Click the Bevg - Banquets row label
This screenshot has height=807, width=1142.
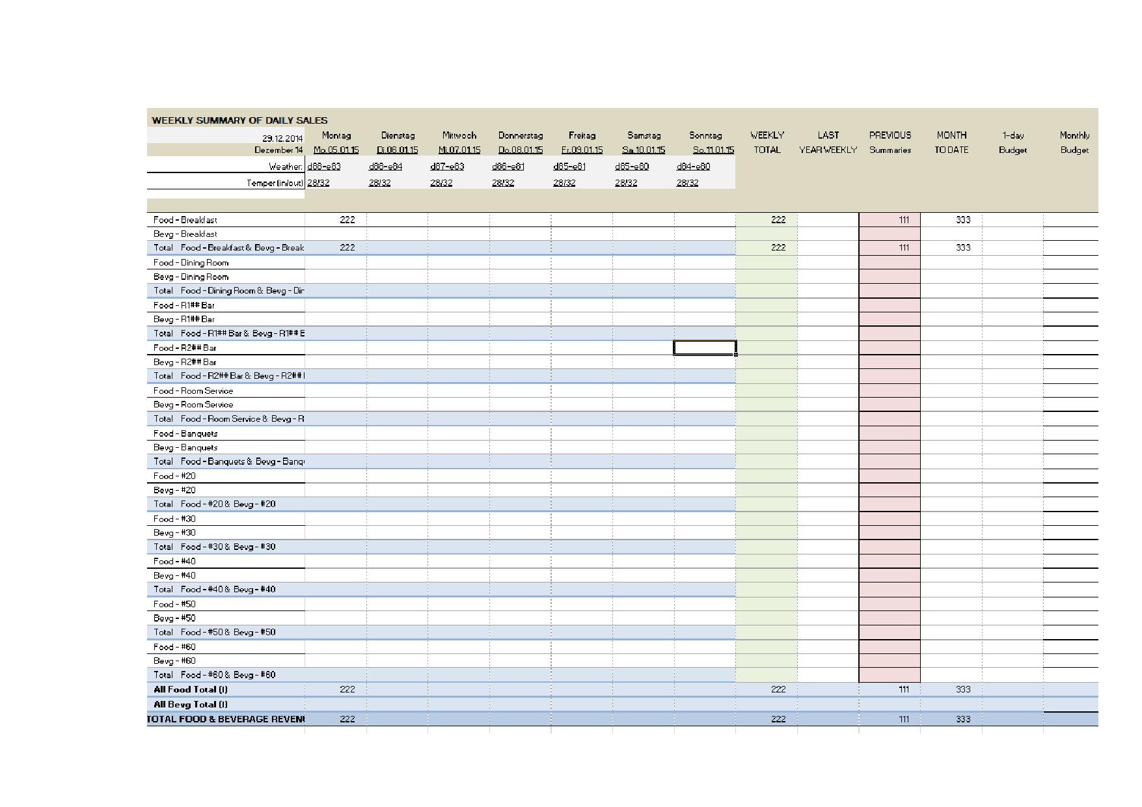point(185,448)
